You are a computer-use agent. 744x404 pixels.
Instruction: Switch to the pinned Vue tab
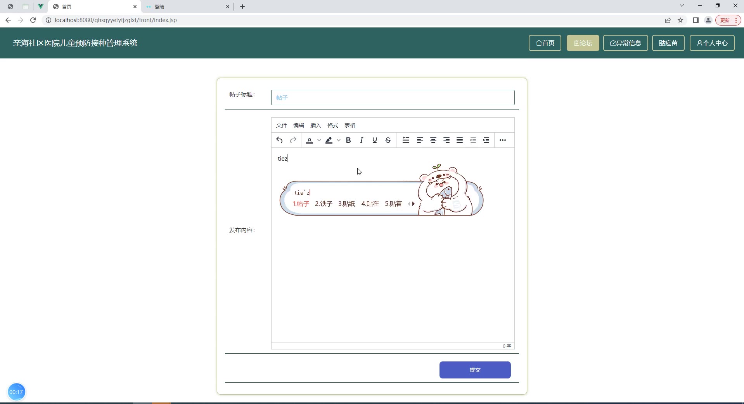[40, 7]
